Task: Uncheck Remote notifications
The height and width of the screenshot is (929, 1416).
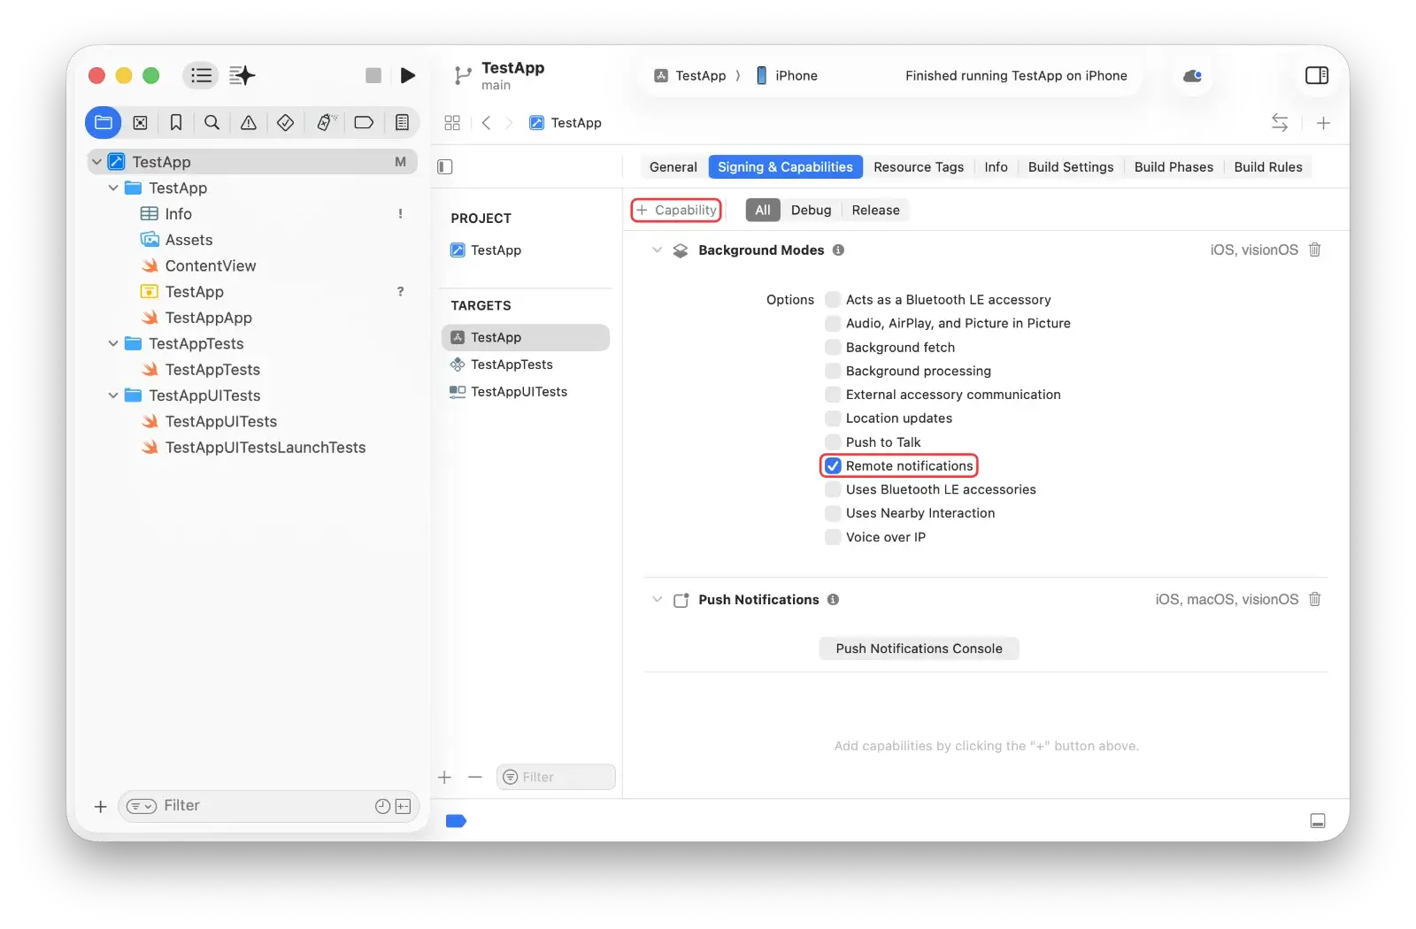Action: (833, 466)
